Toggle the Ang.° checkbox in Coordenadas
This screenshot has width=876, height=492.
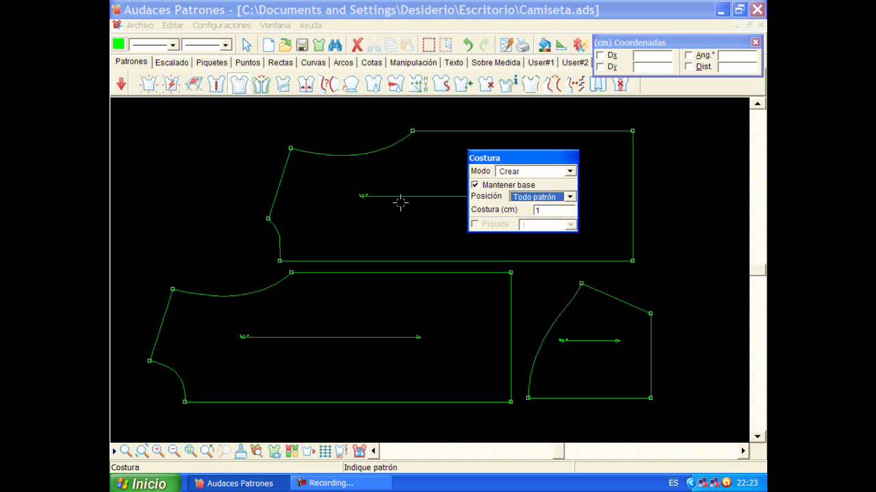point(688,55)
